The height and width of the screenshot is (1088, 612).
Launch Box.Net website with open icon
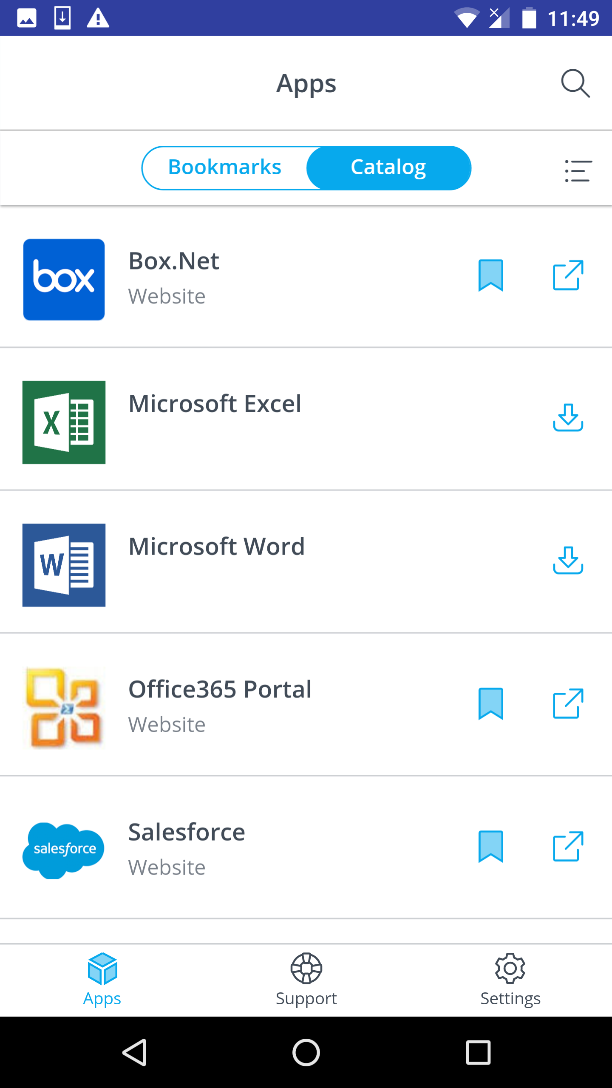(568, 275)
